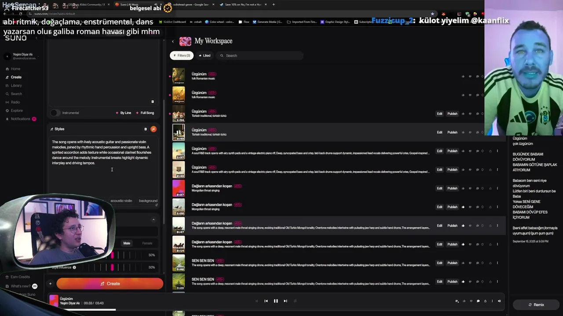Open more options for Üzgünüm 1:37 song
563x316 pixels.
497,151
